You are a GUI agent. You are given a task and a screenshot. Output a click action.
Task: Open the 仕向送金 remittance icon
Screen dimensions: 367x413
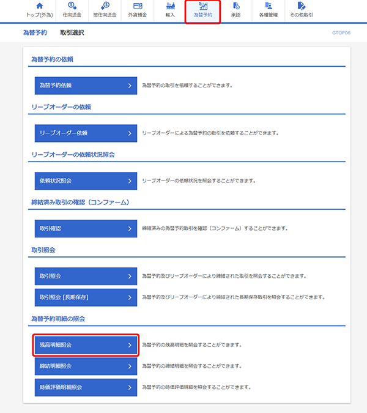(72, 6)
